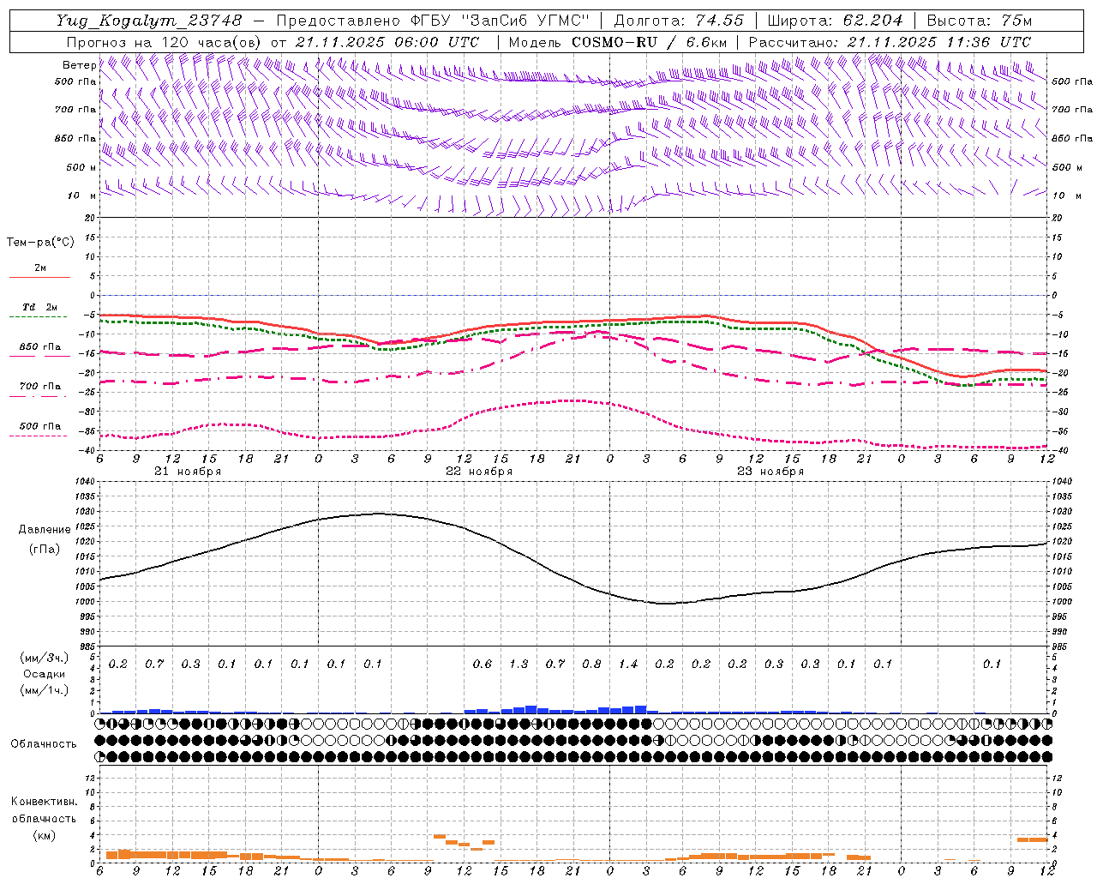The width and height of the screenshot is (1097, 878).
Task: Select the latitude value 'Широта: 62.204'
Action: (835, 21)
